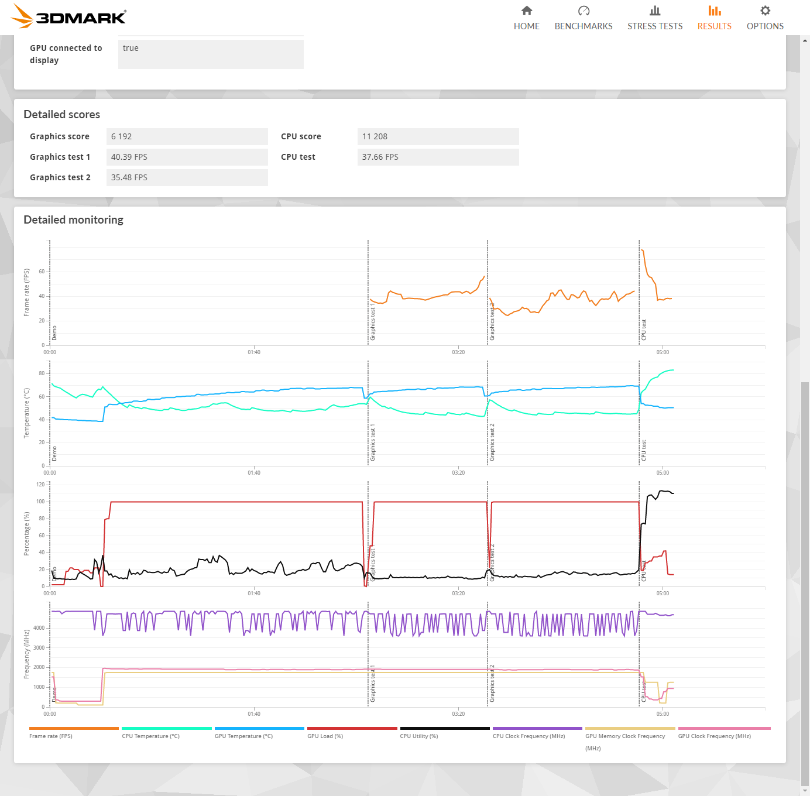Click the 'Graphics test 1' marker in the frame rate chart
Screen dimensions: 810x796
(x=373, y=322)
